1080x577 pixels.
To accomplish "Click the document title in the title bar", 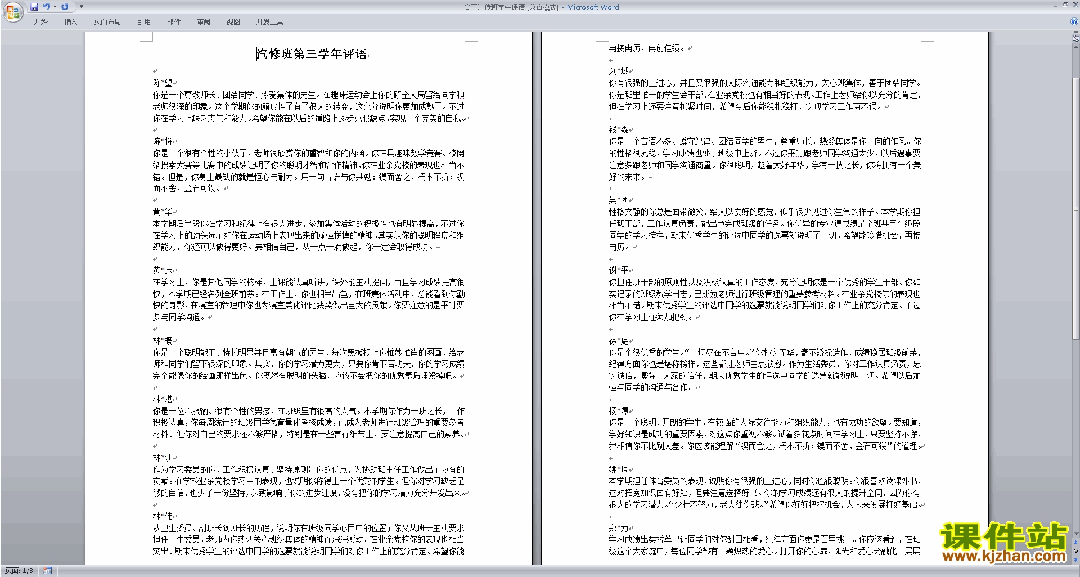I will coord(541,7).
